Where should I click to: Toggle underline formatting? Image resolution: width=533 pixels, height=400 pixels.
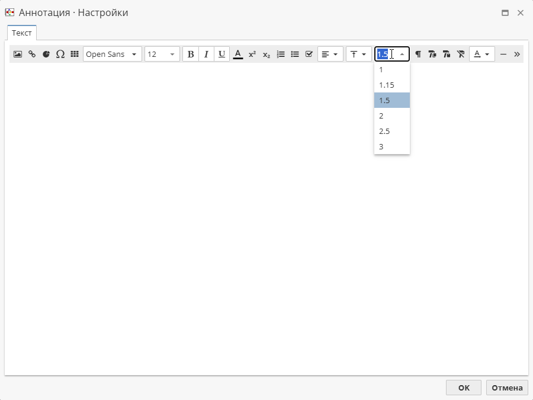pyautogui.click(x=221, y=54)
